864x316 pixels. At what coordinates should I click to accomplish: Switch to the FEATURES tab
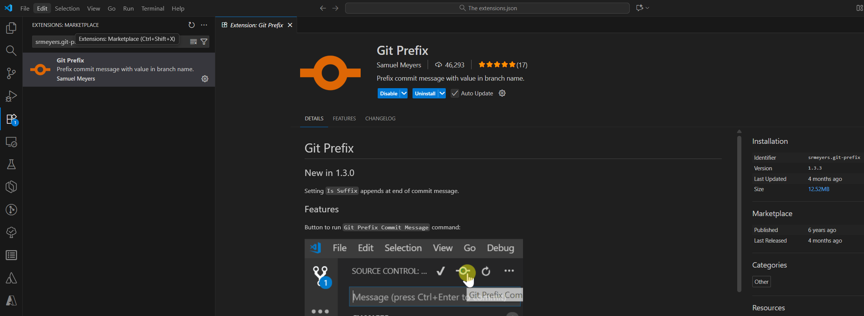coord(344,118)
